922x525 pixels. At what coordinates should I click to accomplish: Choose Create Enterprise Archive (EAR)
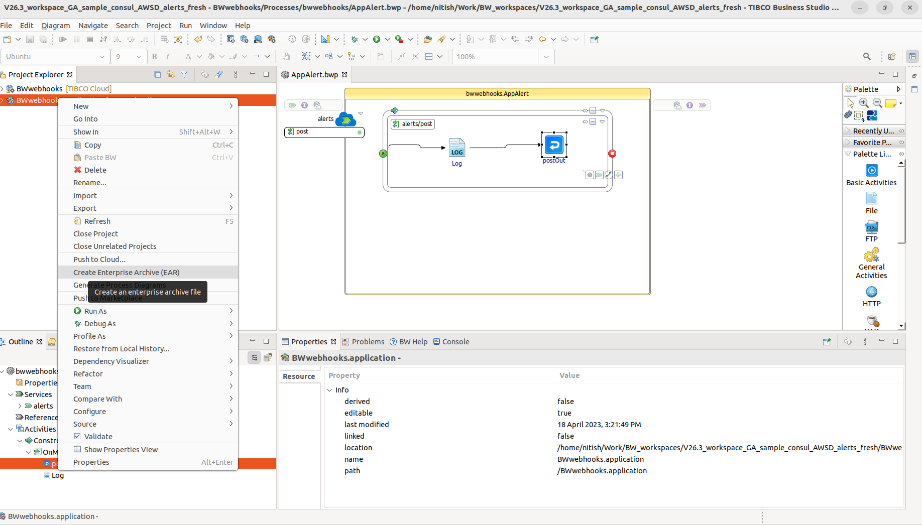click(148, 273)
